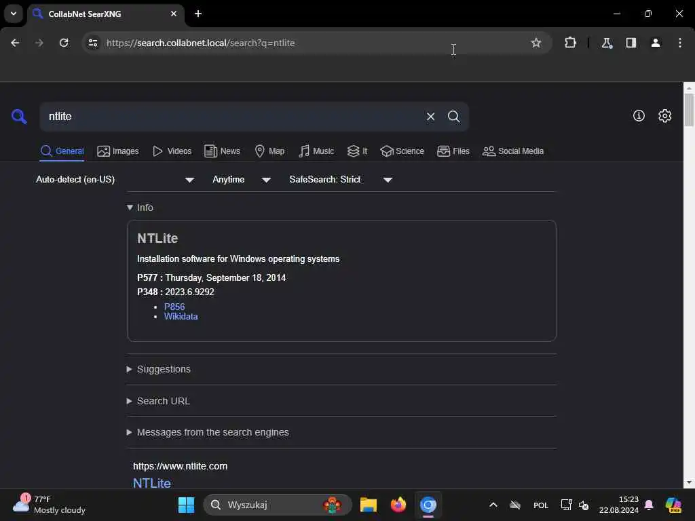
Task: Open Chrome Labs flask icon
Action: coord(607,43)
